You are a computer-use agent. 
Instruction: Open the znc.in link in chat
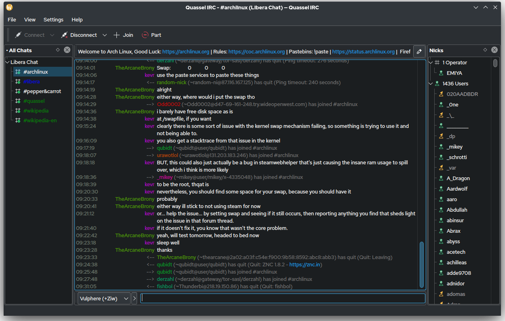click(305, 265)
